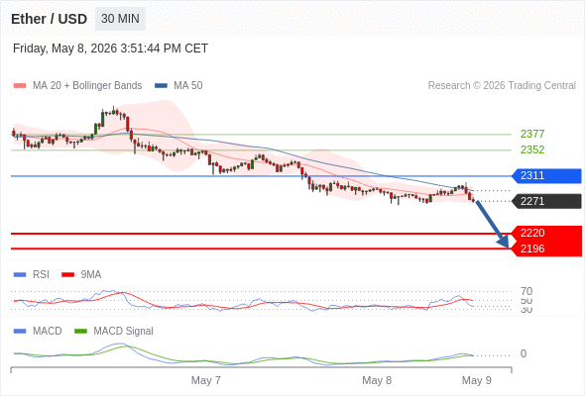Click the May 7 date axis label
This screenshot has height=396, width=585.
pos(206,380)
